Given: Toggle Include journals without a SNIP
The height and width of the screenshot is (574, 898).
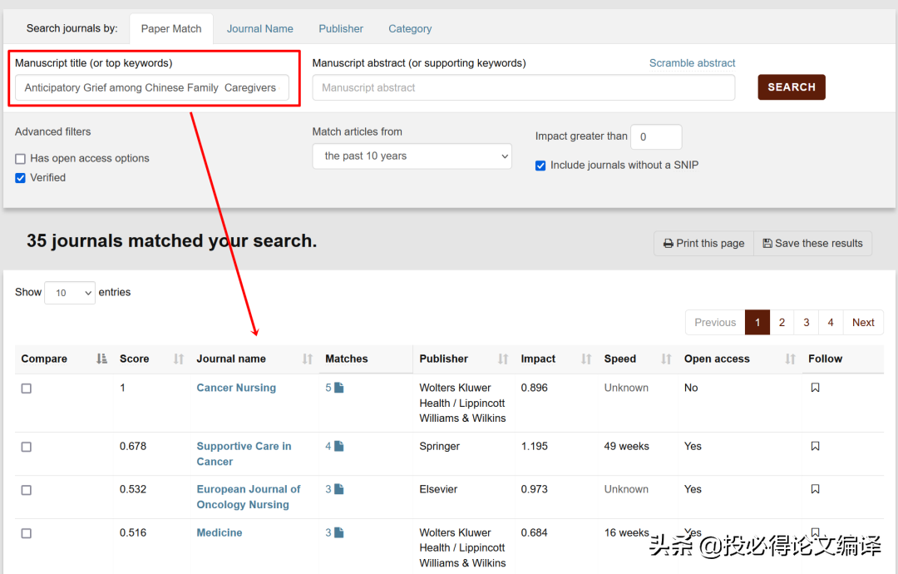Looking at the screenshot, I should 540,166.
